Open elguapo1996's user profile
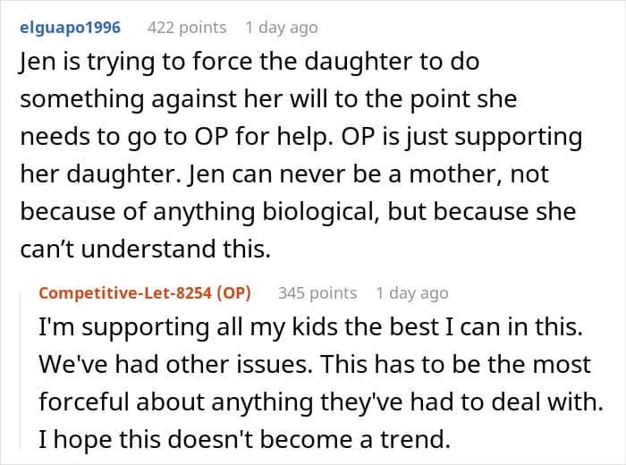Image resolution: width=626 pixels, height=465 pixels. pyautogui.click(x=70, y=28)
